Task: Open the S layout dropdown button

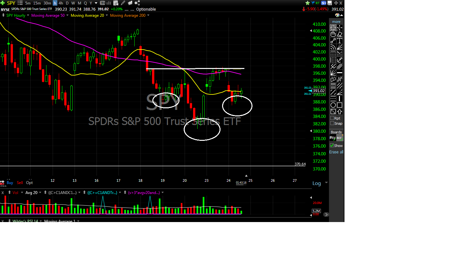Action: 324,3
